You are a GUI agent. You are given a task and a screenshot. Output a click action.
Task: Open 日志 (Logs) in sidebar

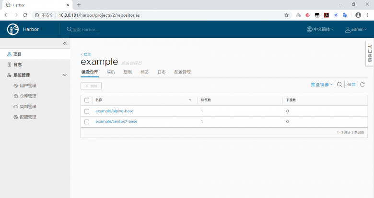(17, 65)
